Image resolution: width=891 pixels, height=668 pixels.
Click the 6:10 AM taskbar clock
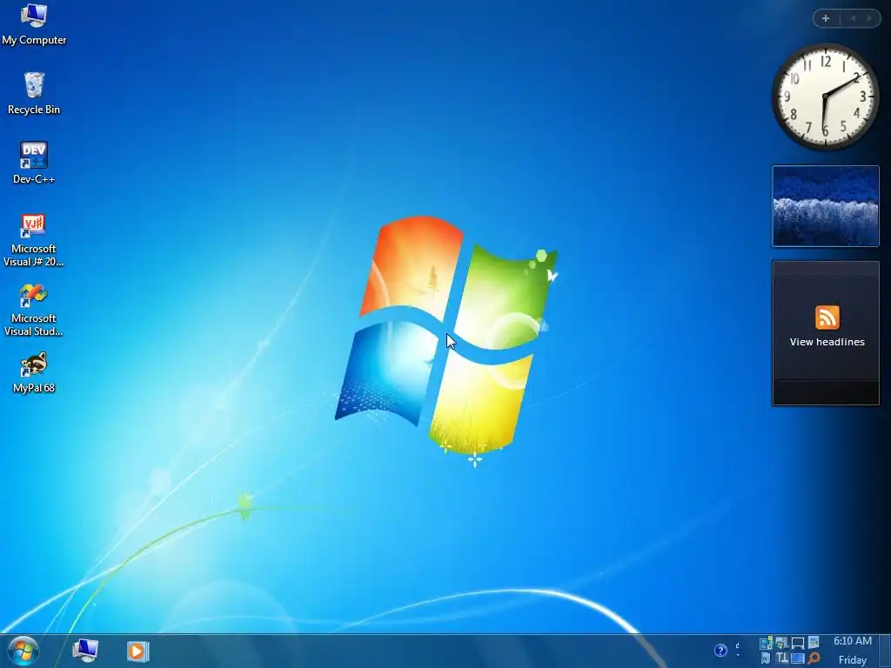pyautogui.click(x=853, y=641)
